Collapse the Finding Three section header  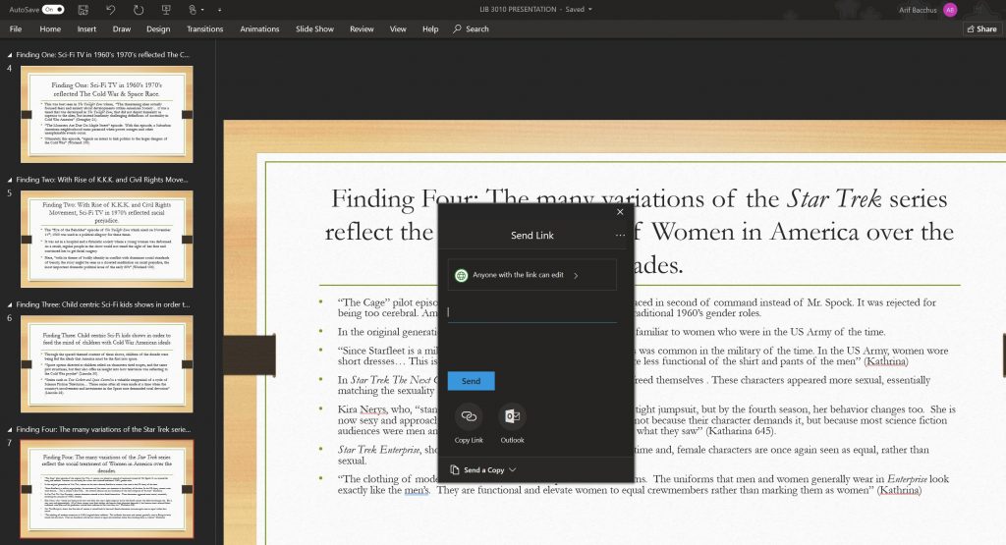point(9,305)
